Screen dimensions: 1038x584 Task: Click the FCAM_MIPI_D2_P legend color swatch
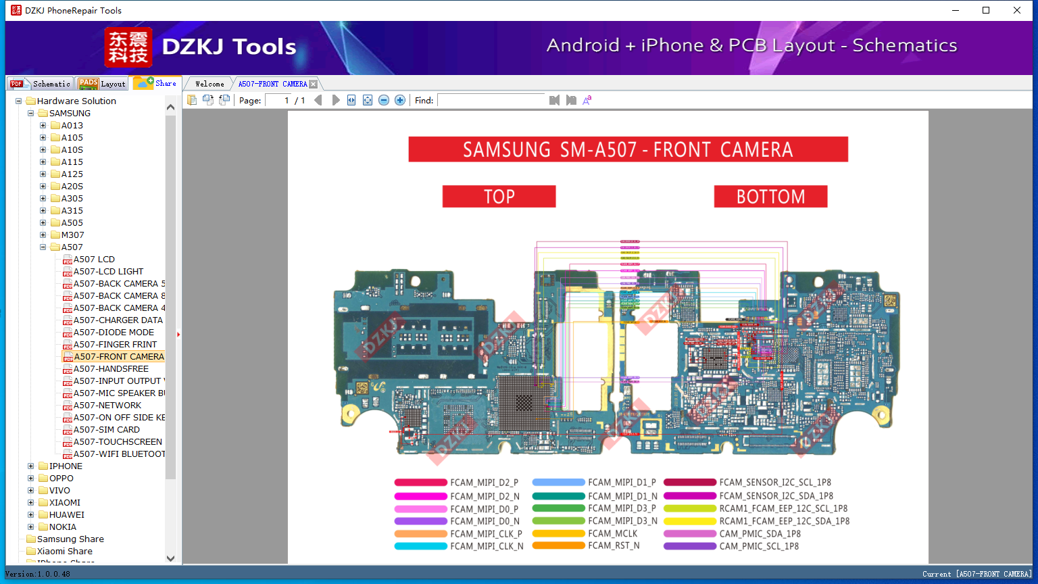pos(420,483)
